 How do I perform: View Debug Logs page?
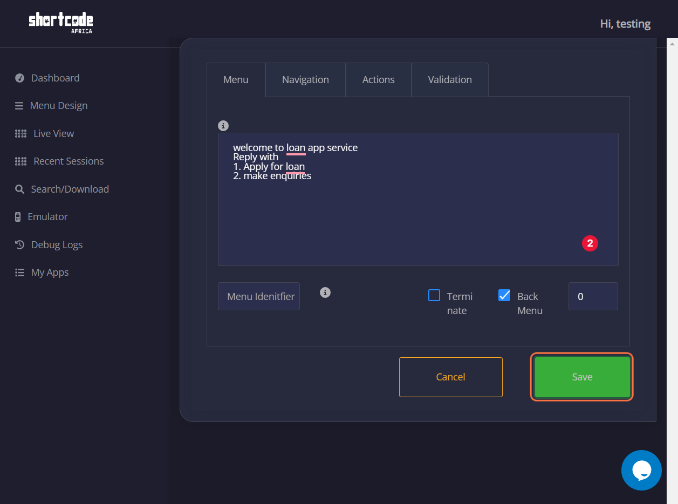click(57, 245)
